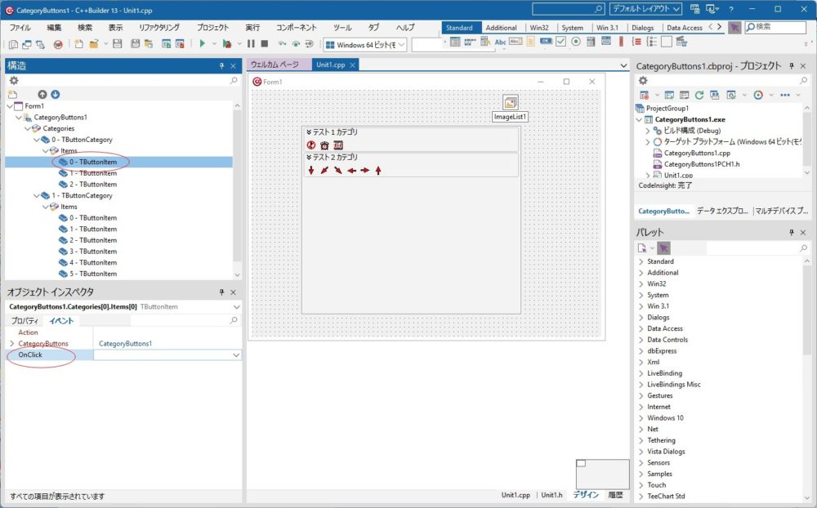
Task: Pick the TRadioButton component from palette toolbar
Action: (576, 42)
